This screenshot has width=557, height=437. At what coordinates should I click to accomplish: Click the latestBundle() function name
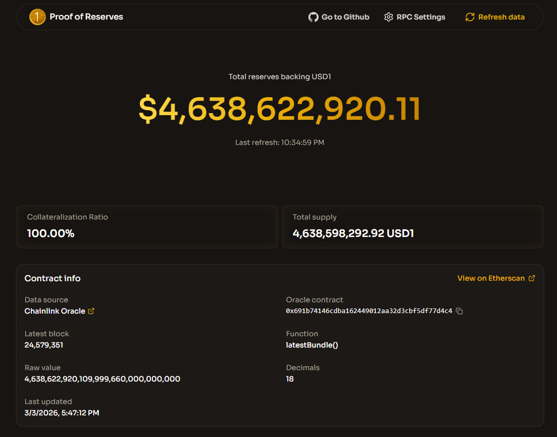coord(312,345)
